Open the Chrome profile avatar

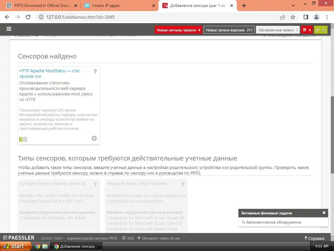pos(316,17)
